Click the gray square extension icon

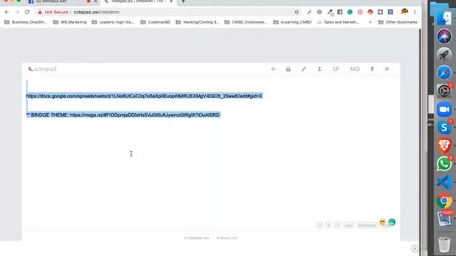pos(380,12)
